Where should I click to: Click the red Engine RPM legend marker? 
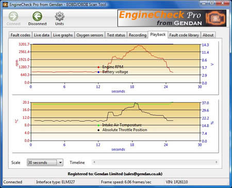tap(98, 67)
